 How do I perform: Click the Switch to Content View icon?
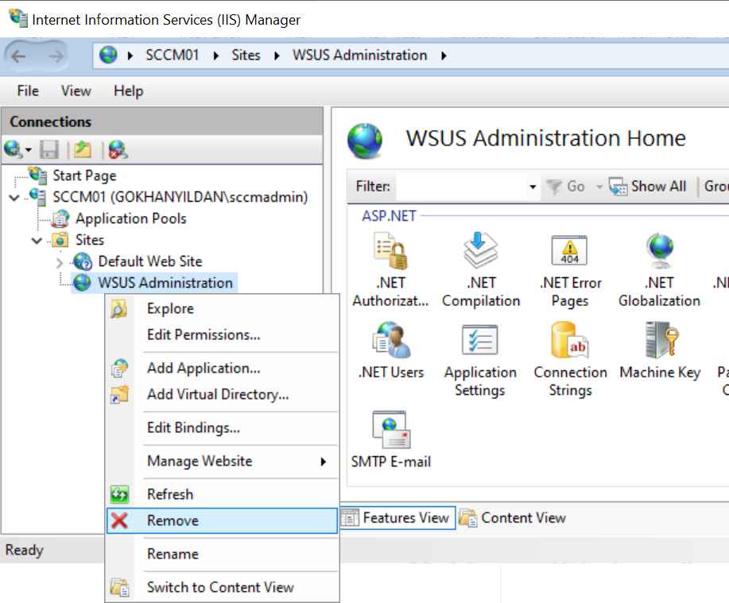[119, 587]
